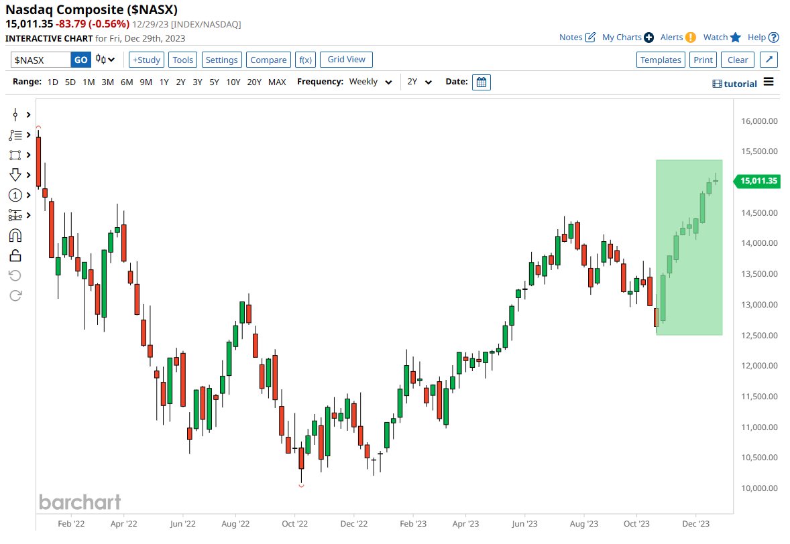Open Help question mark icon
Screen dimensions: 790x544
774,38
